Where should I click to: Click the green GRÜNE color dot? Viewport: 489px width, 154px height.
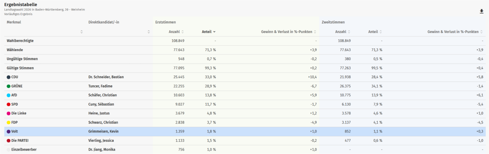tap(9, 86)
